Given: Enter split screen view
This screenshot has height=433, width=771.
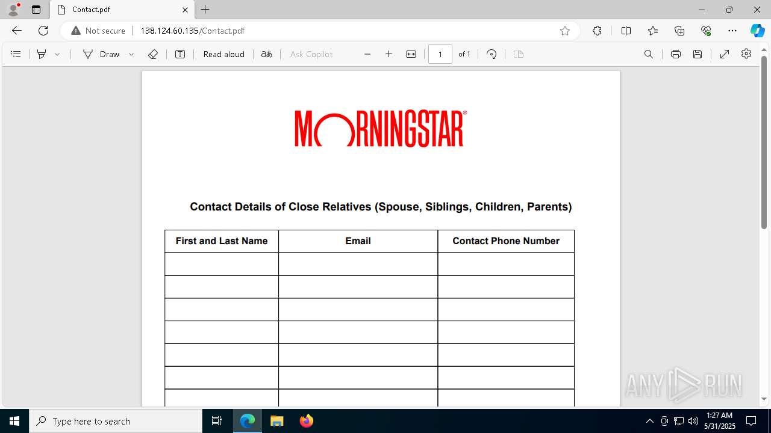Looking at the screenshot, I should (x=626, y=31).
